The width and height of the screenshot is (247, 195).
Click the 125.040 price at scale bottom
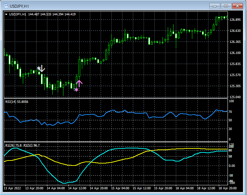[235, 97]
